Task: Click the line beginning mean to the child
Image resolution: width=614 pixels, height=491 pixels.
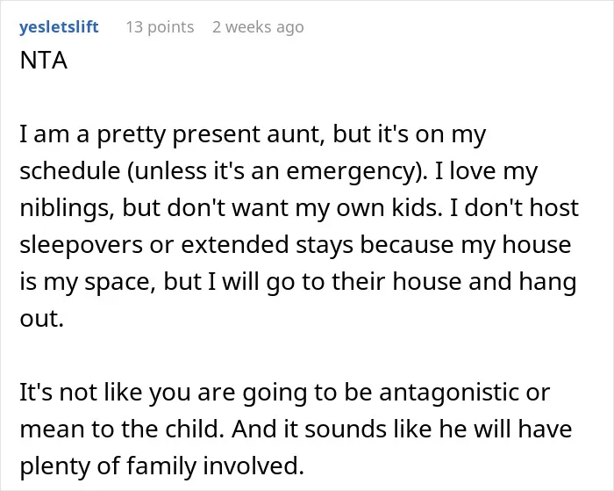Action: point(296,430)
